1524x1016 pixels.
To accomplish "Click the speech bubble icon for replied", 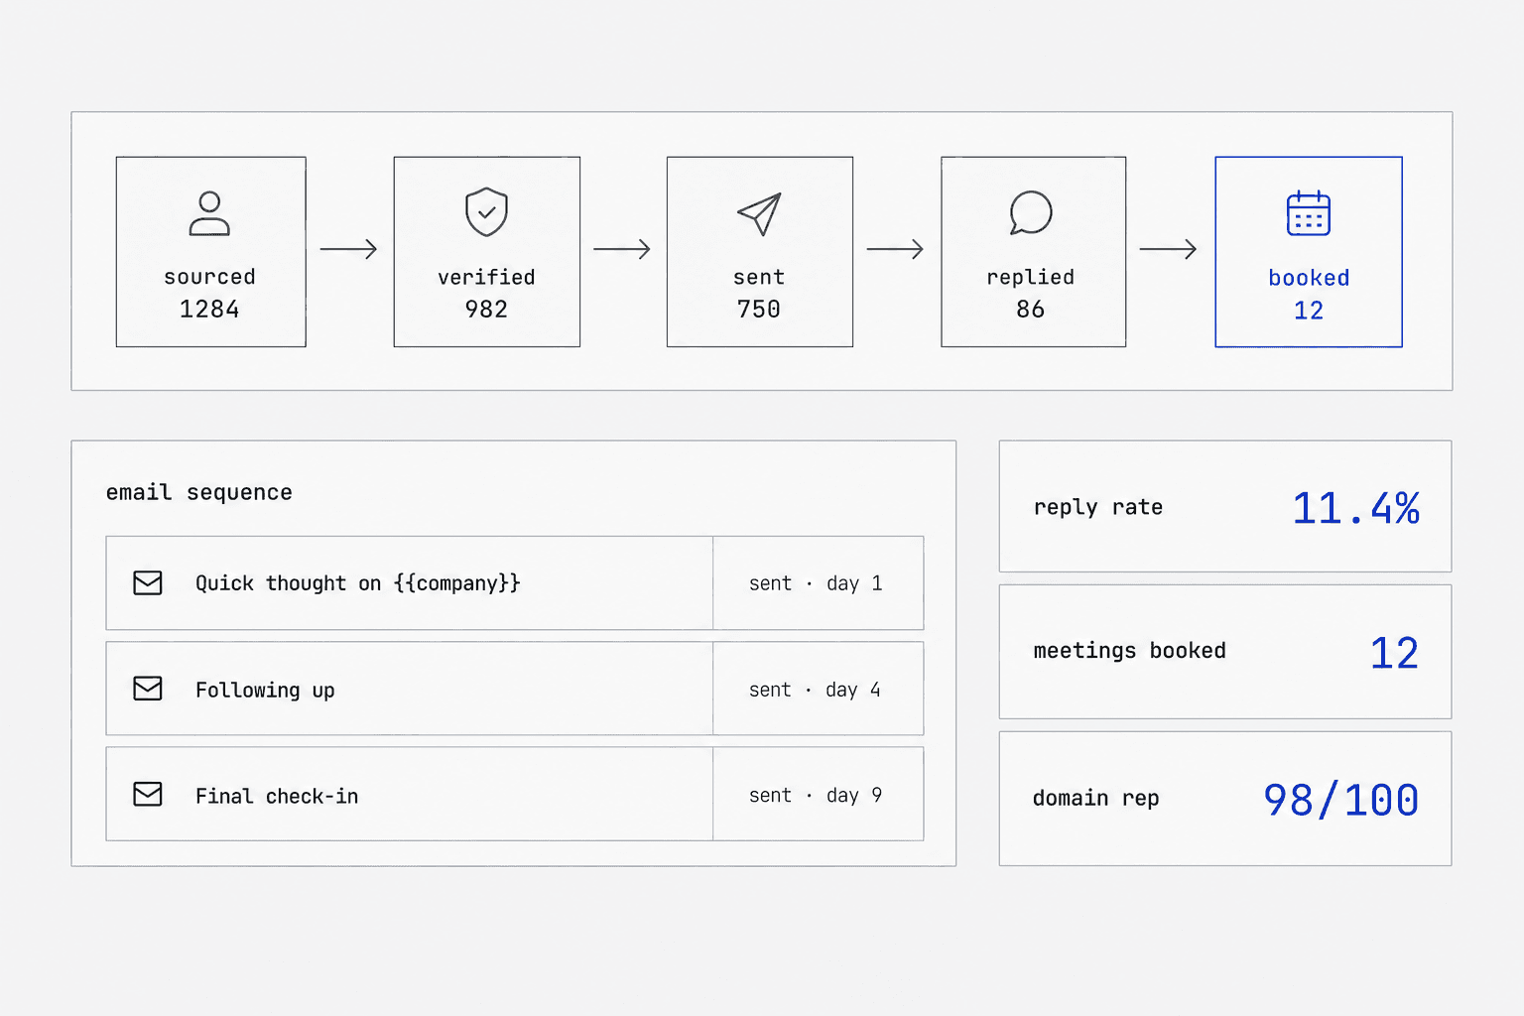I will [1031, 212].
